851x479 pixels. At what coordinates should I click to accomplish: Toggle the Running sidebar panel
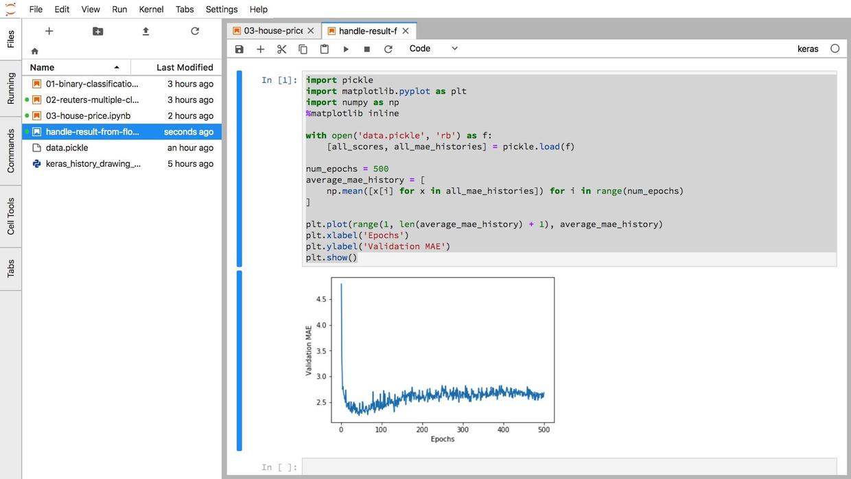[11, 89]
